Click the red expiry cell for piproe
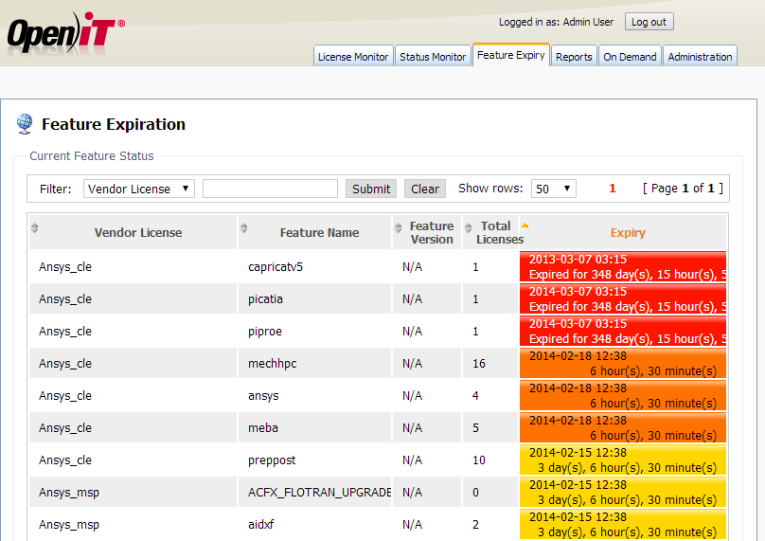 coord(623,331)
